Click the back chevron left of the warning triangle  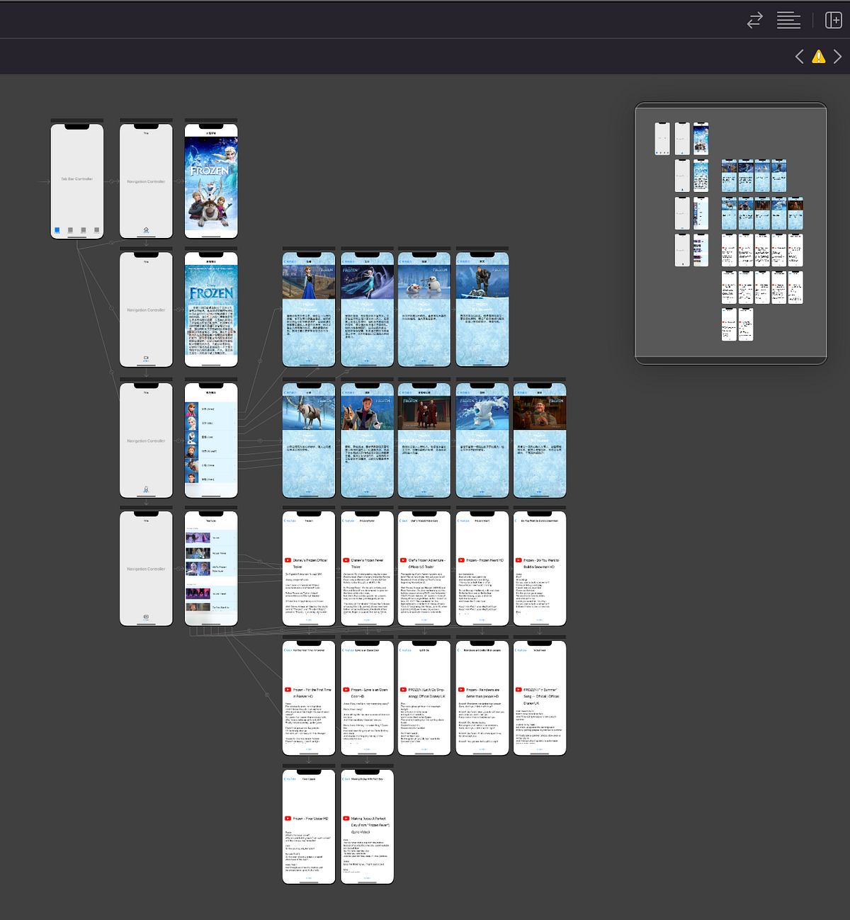[799, 56]
